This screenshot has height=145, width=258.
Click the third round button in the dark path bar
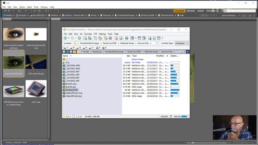[x=71, y=52]
